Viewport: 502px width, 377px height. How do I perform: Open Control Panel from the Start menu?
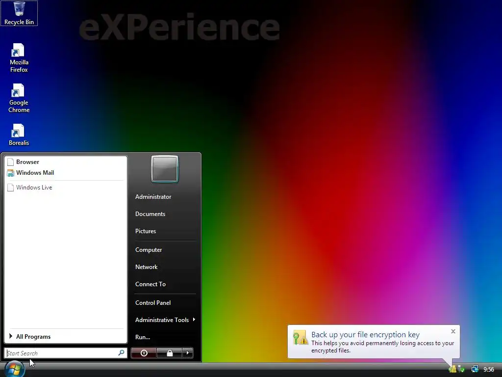153,303
